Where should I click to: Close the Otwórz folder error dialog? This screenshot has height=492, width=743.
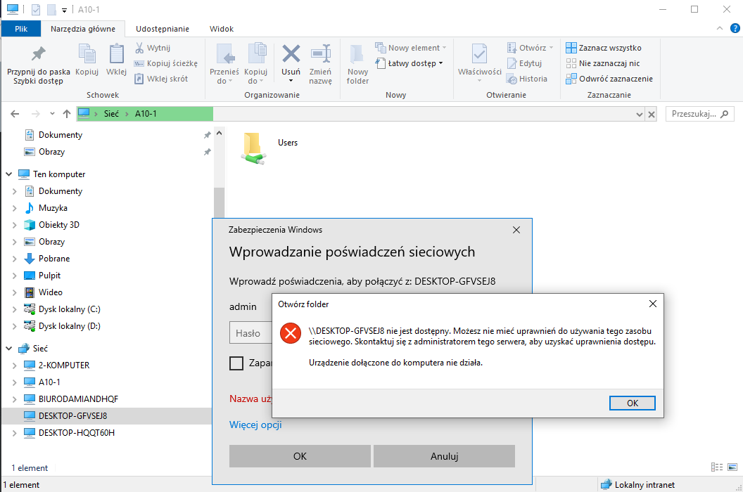(x=652, y=304)
